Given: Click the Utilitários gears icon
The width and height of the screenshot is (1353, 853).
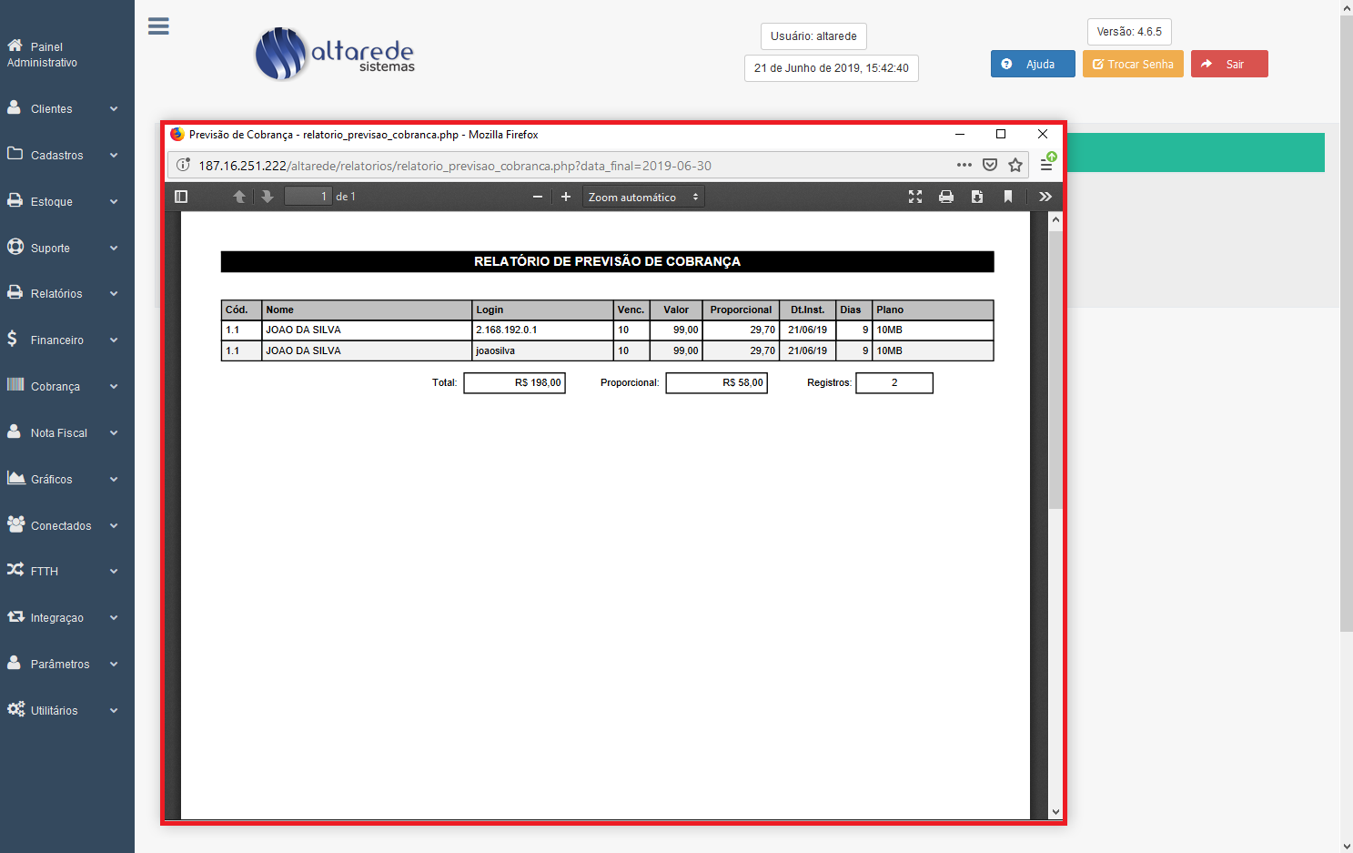Looking at the screenshot, I should (15, 709).
